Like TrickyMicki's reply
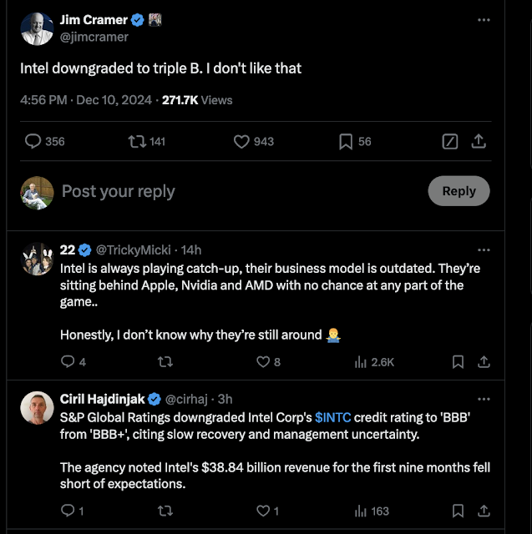This screenshot has height=534, width=532. click(x=263, y=362)
